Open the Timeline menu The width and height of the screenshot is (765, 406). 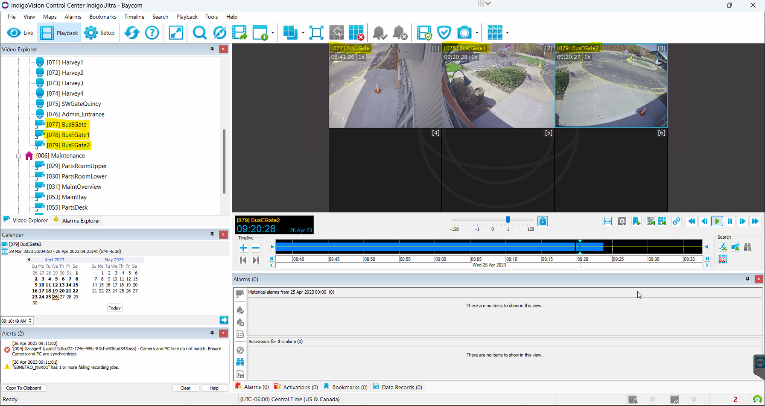(x=134, y=17)
